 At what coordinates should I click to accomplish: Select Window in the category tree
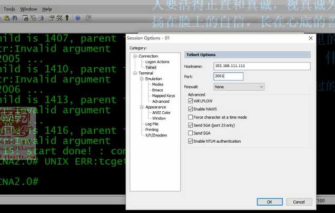pyautogui.click(x=159, y=119)
